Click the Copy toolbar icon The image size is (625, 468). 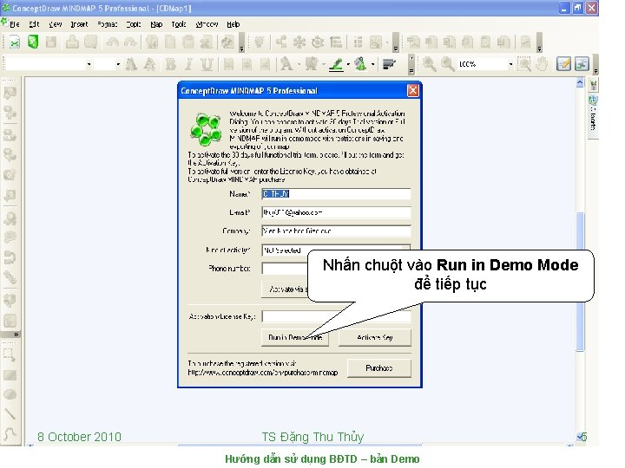[x=170, y=42]
